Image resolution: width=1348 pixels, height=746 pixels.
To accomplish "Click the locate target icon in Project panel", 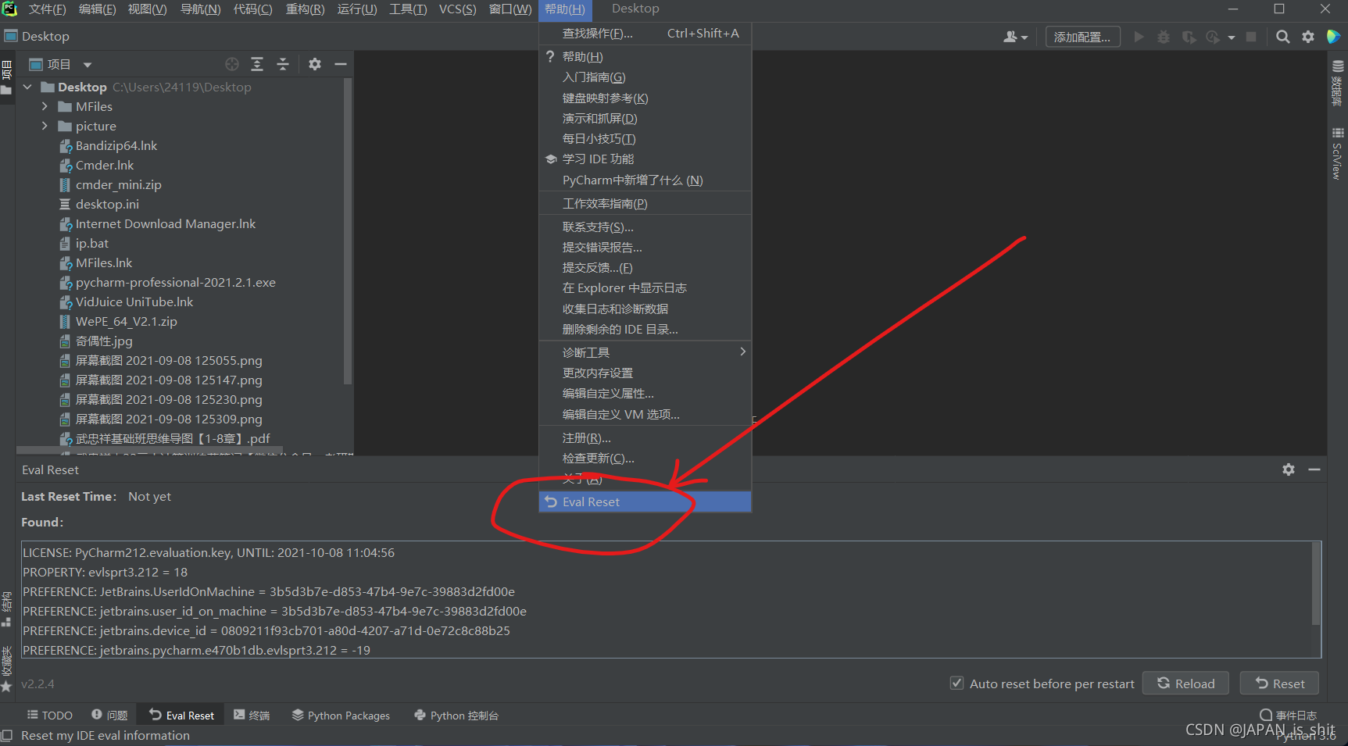I will point(232,64).
